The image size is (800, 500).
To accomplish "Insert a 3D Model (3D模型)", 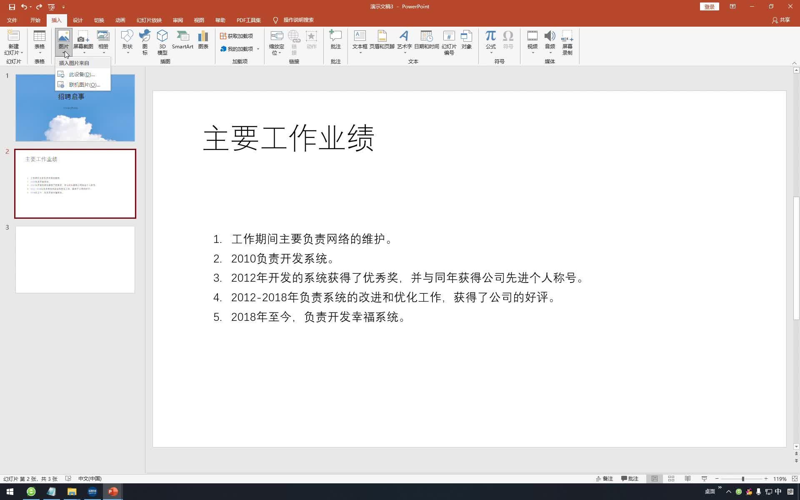I will 162,42.
